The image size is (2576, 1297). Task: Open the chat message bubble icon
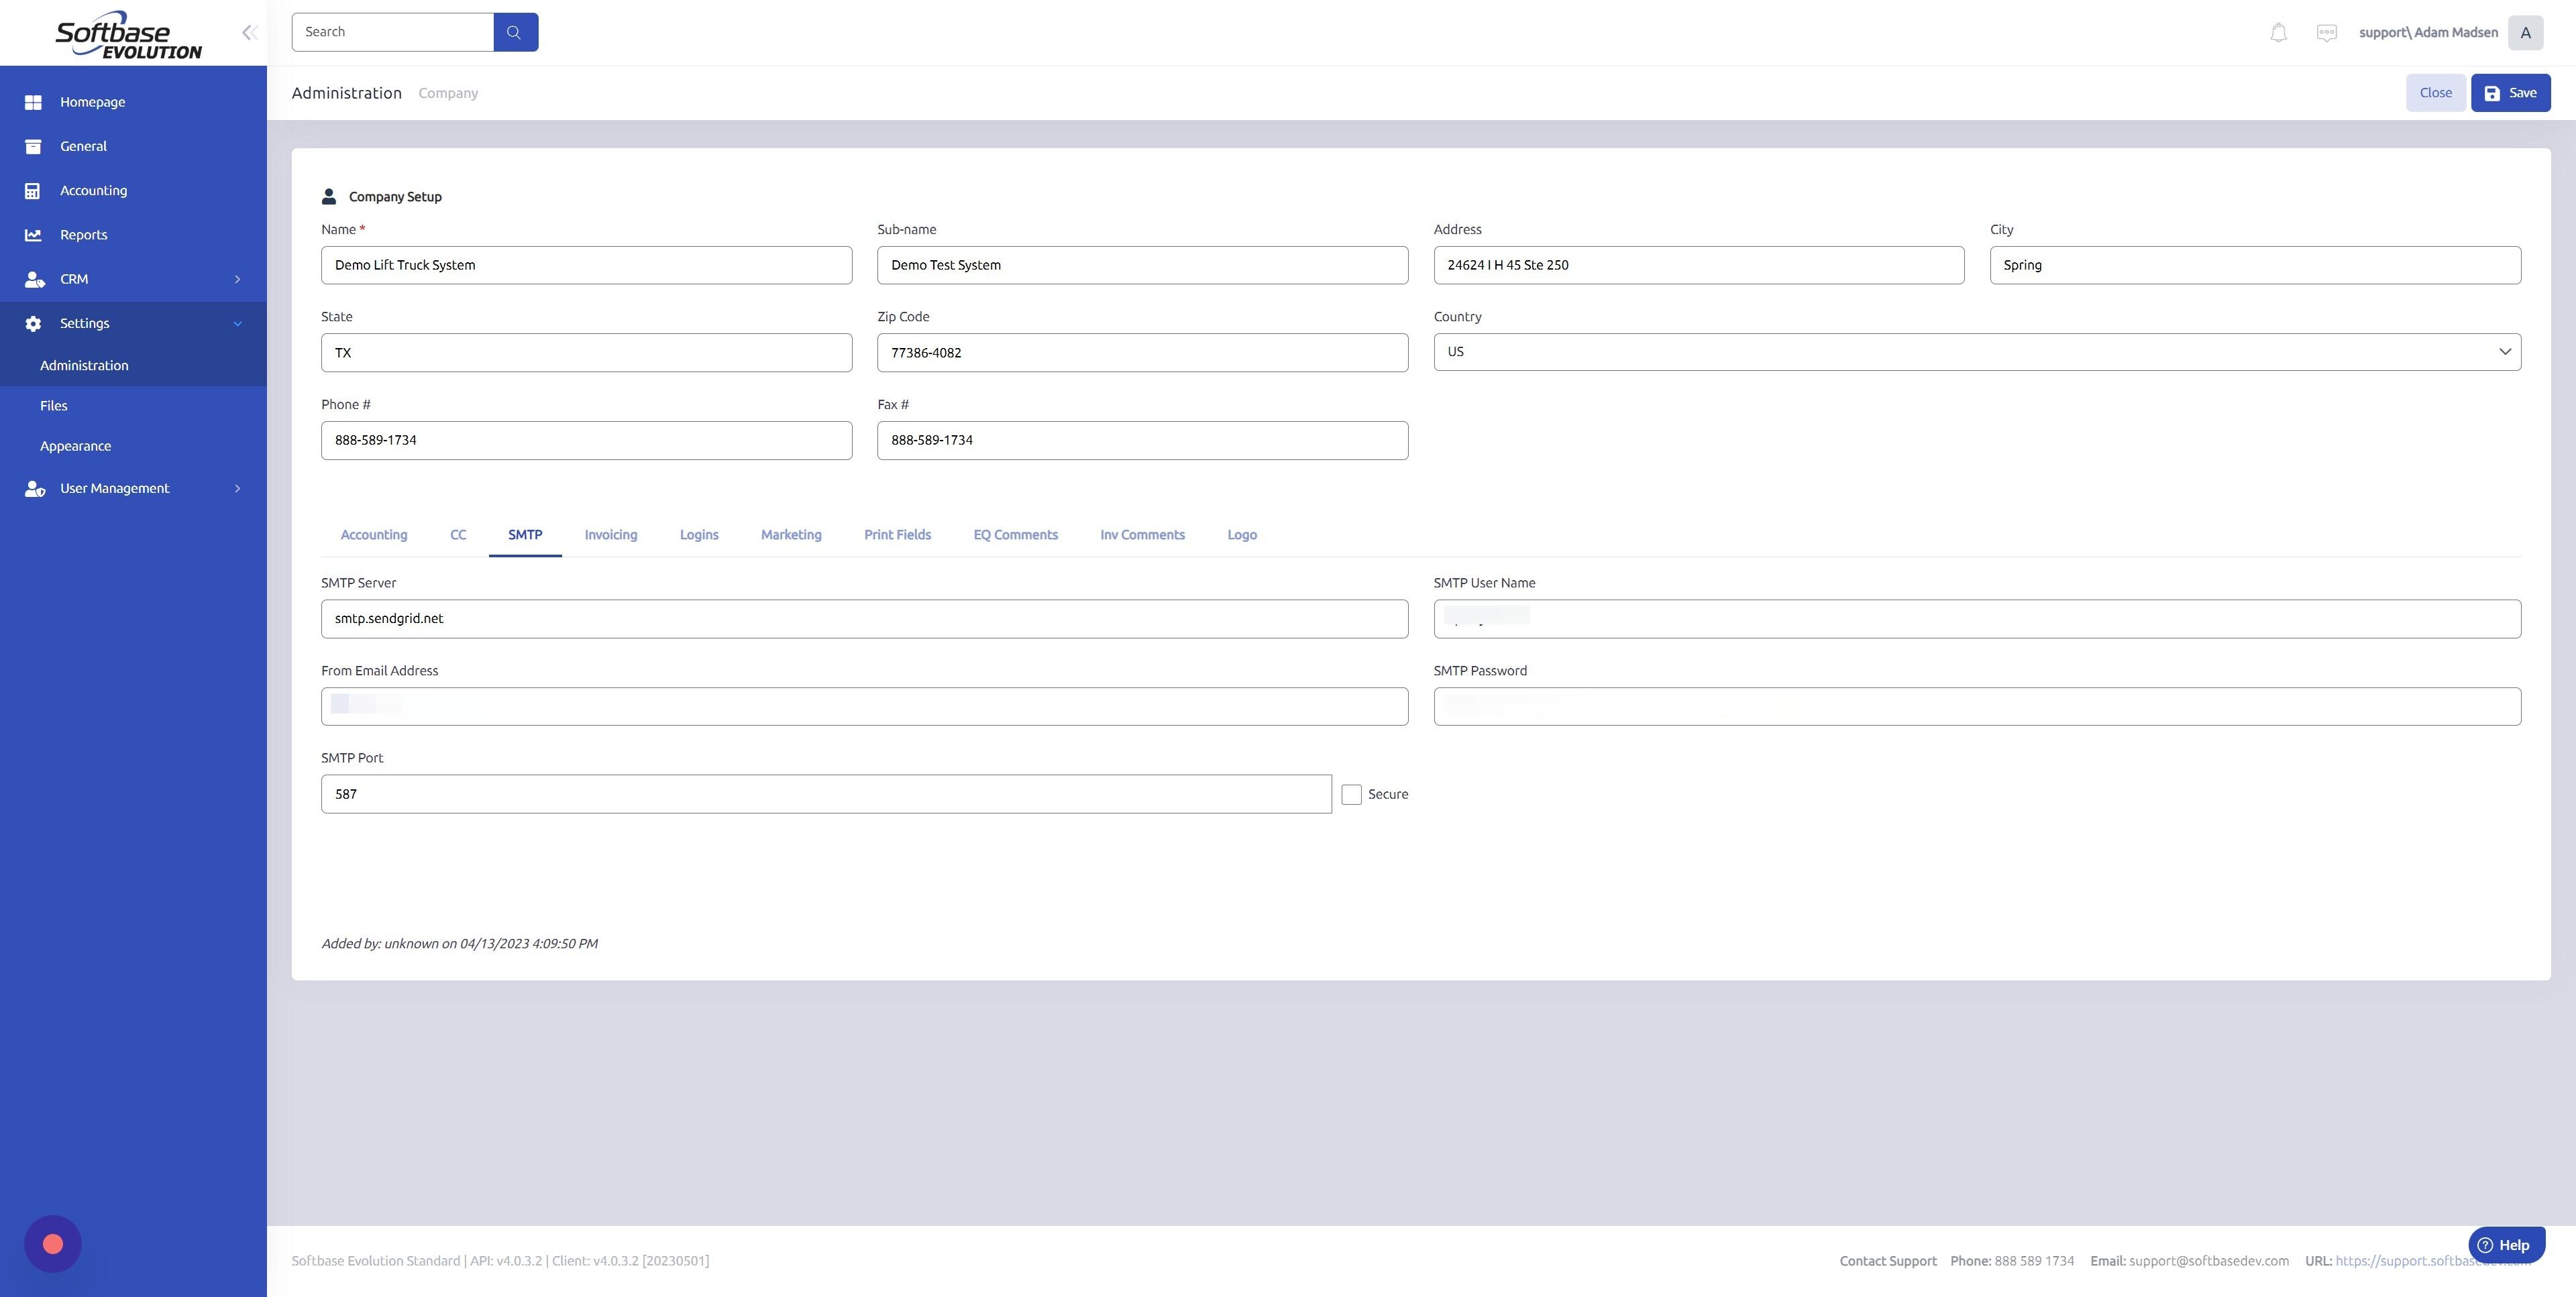(x=2327, y=32)
